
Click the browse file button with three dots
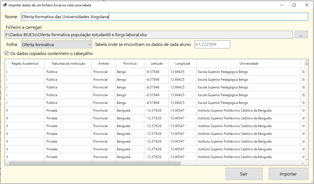click(301, 35)
